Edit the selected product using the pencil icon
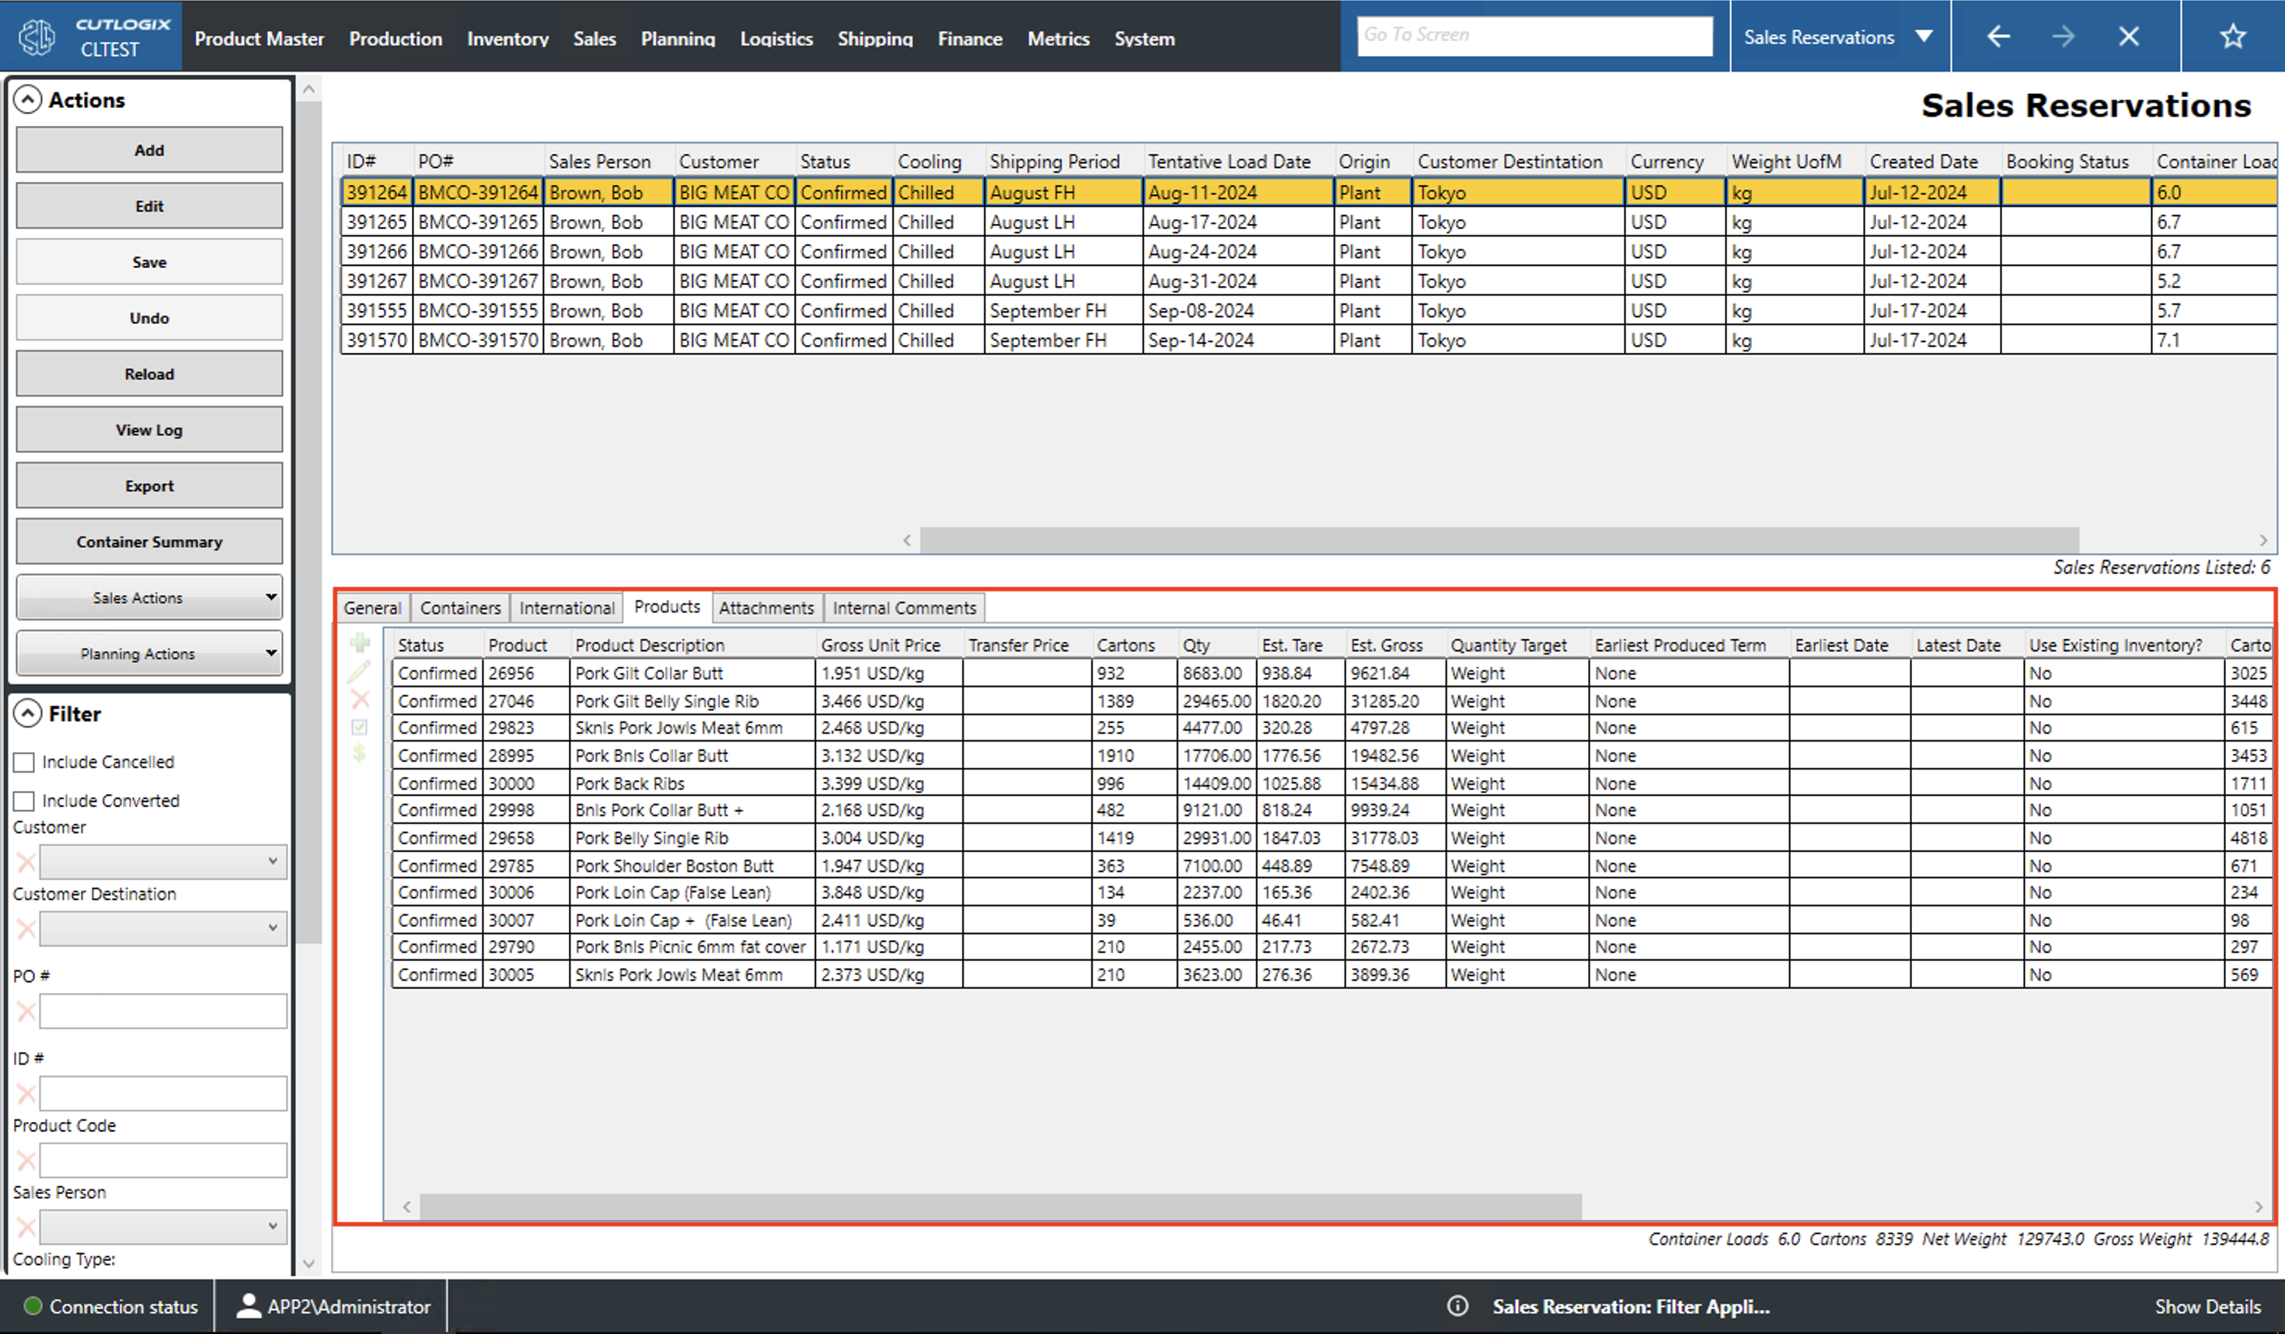The height and width of the screenshot is (1334, 2285). click(x=361, y=672)
